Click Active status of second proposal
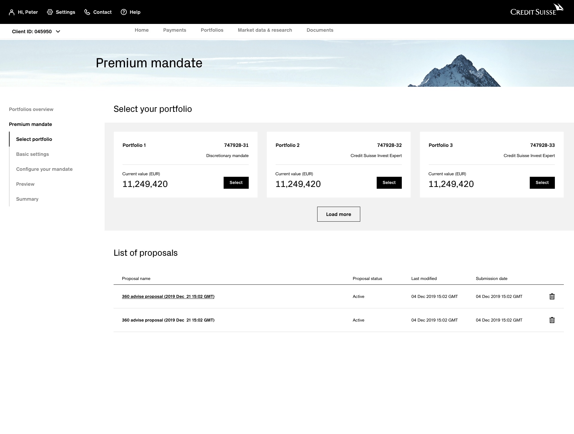The width and height of the screenshot is (574, 434). tap(358, 320)
